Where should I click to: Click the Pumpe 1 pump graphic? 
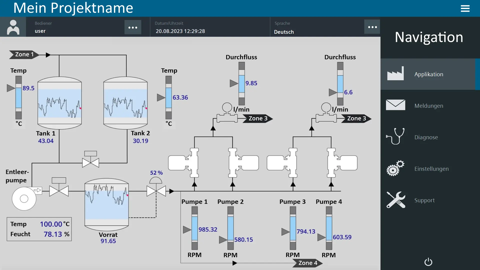click(184, 163)
